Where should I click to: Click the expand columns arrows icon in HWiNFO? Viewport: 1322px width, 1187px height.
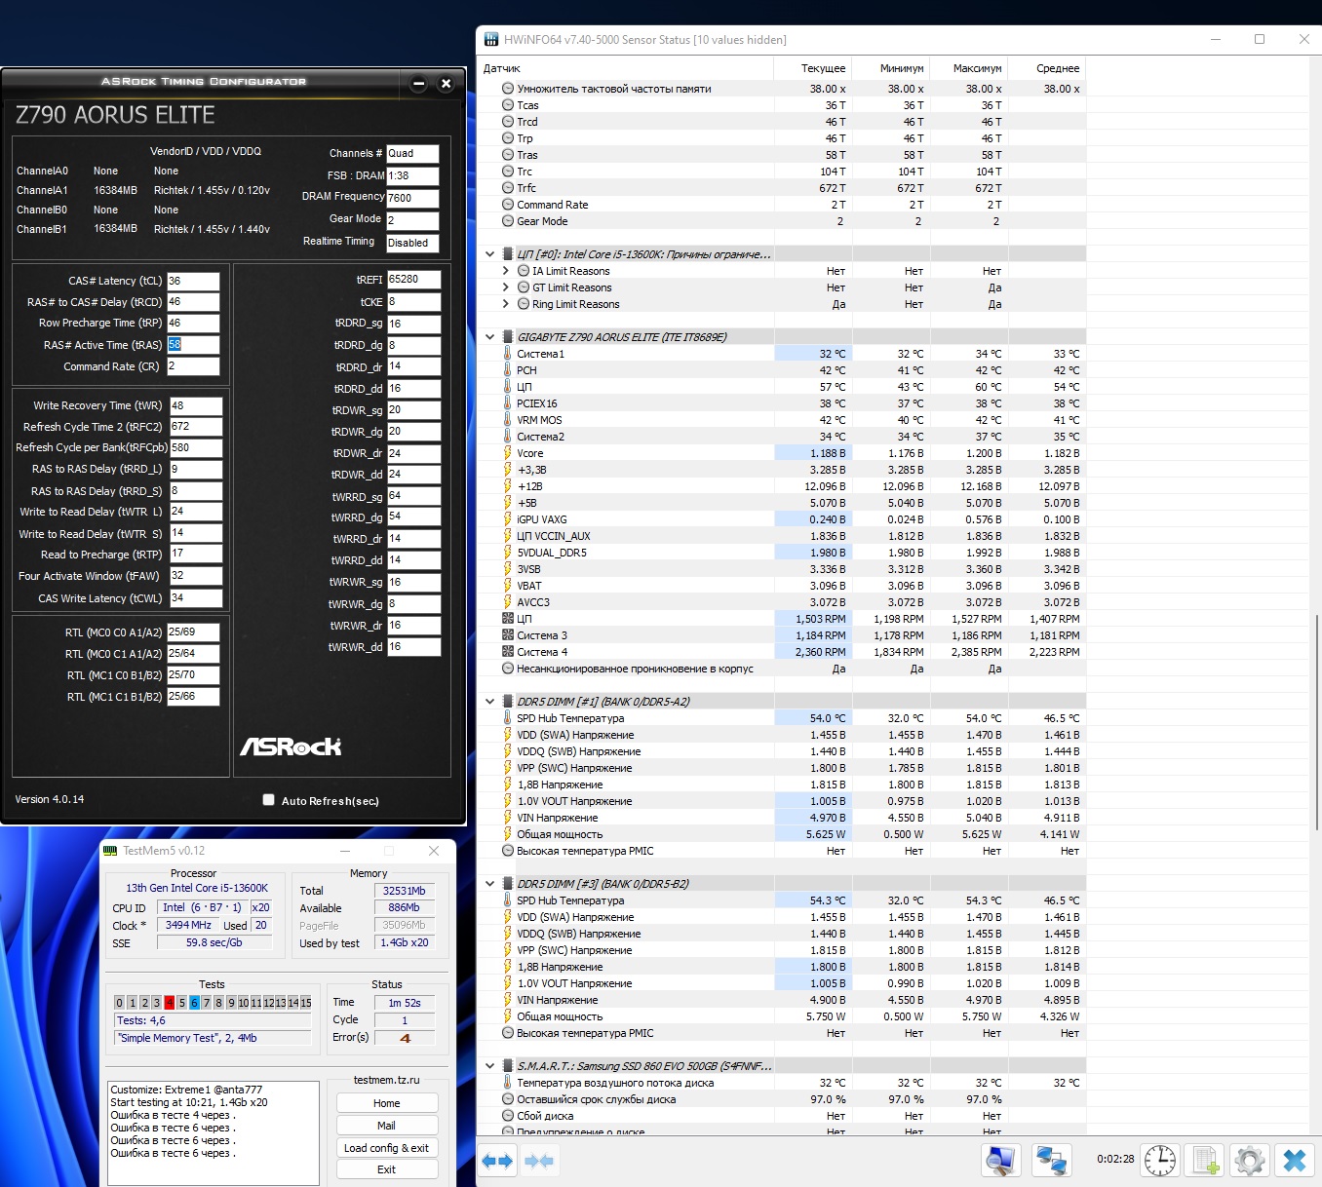click(498, 1161)
